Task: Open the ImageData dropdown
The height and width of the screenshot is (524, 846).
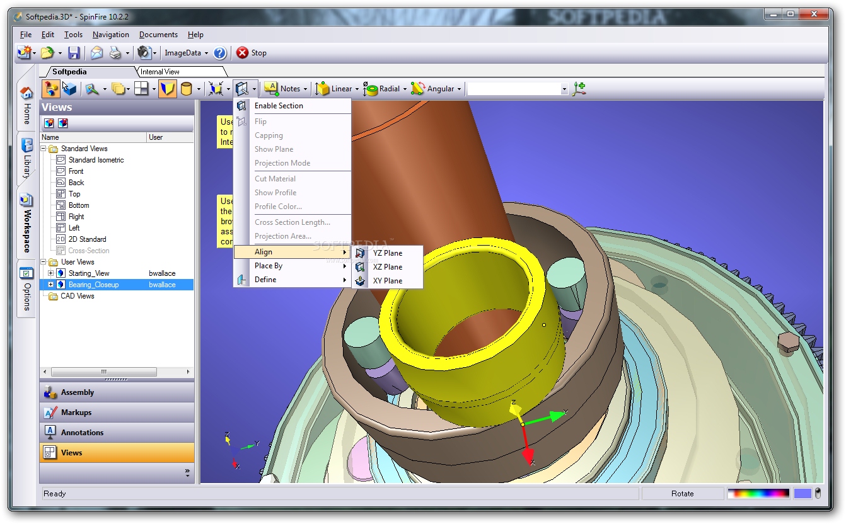Action: coord(186,53)
